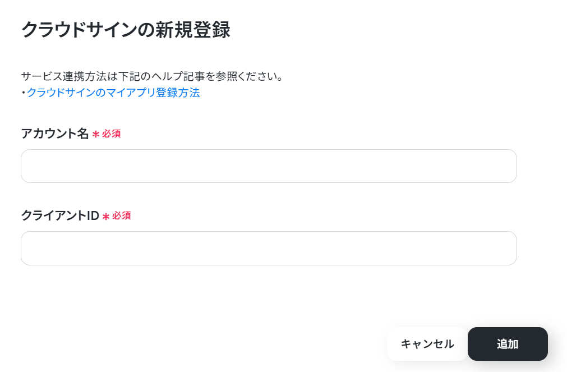The width and height of the screenshot is (567, 372).
Task: Click the キャンセル button
Action: pos(427,344)
